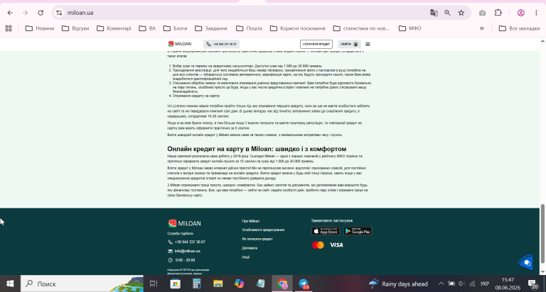Viewport: 546px width, 292px height.
Task: Click the Miloan logo in site header
Action: (x=180, y=44)
